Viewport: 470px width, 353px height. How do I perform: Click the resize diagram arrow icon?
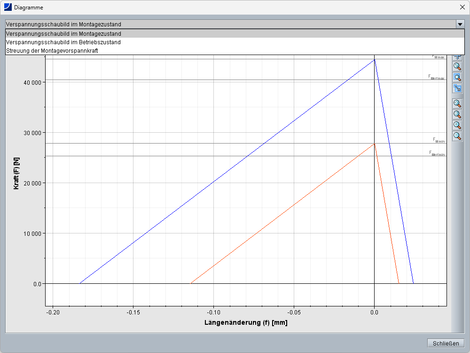tap(457, 88)
